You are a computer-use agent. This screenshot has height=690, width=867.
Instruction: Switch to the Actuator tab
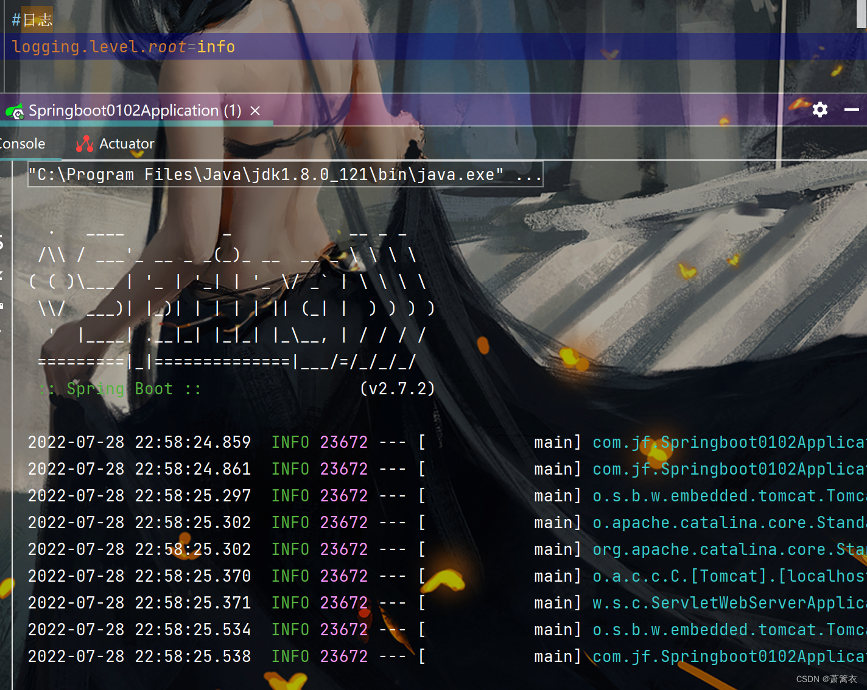click(115, 144)
